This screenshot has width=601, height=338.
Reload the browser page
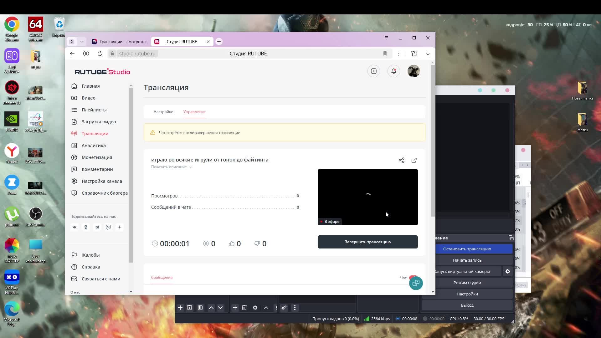coord(100,54)
